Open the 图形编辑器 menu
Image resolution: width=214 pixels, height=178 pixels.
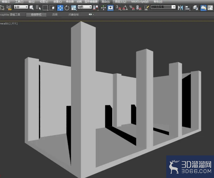(91, 2)
